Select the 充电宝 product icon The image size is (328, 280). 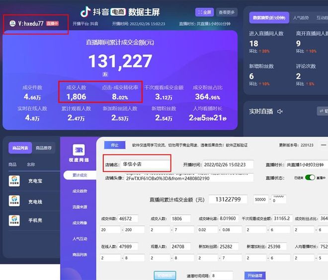[15, 181]
